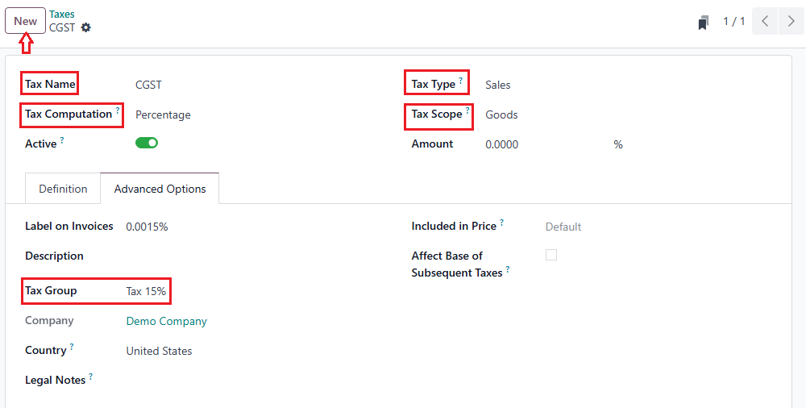806x408 pixels.
Task: Open the Taxes breadcrumb link
Action: (x=62, y=15)
